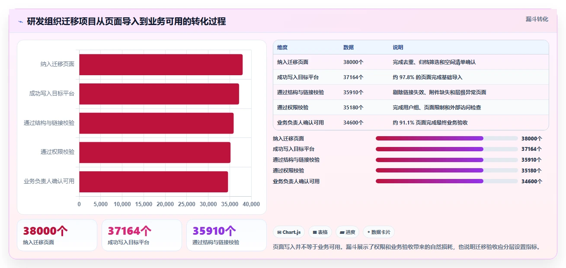Click the funnel icon beside the title
This screenshot has height=268, width=566.
tap(21, 22)
